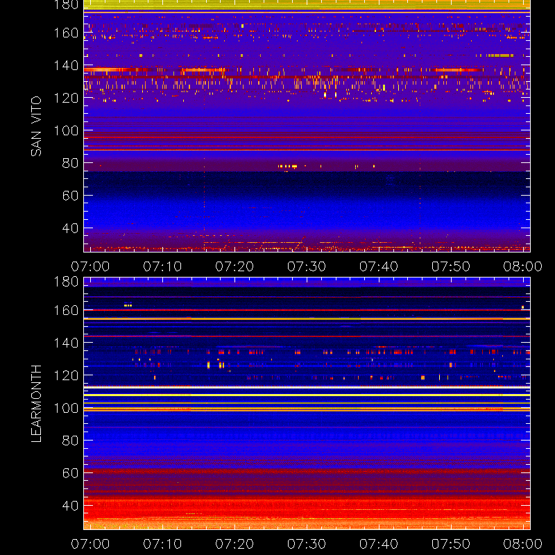Select the 140 tick label on SAN VITO axis

(66, 65)
